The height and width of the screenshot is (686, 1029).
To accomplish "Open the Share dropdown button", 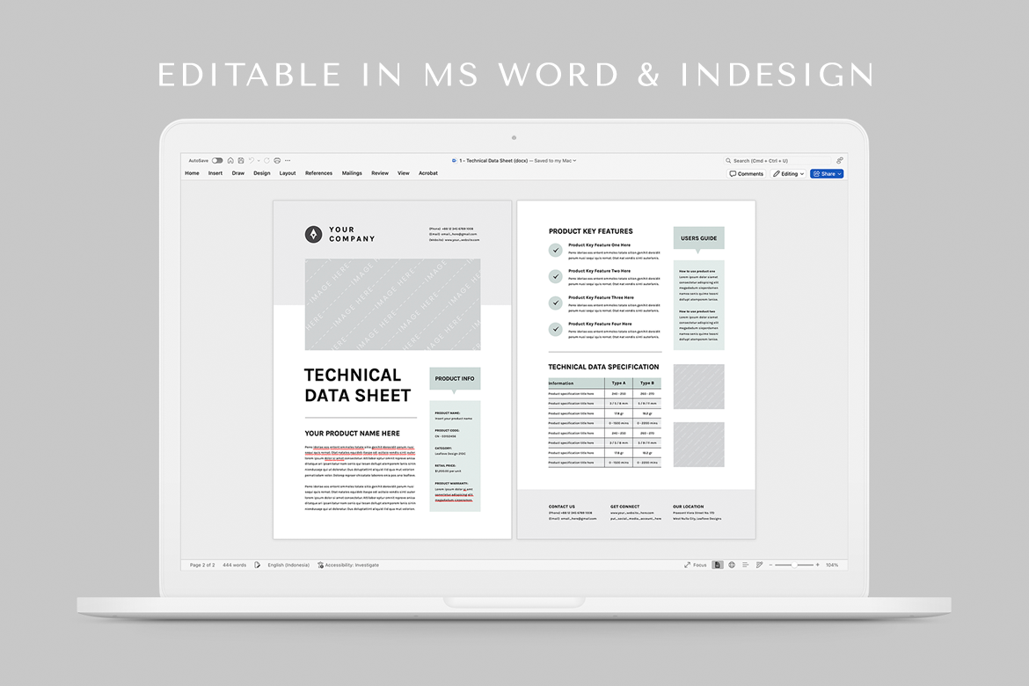I will click(x=827, y=174).
